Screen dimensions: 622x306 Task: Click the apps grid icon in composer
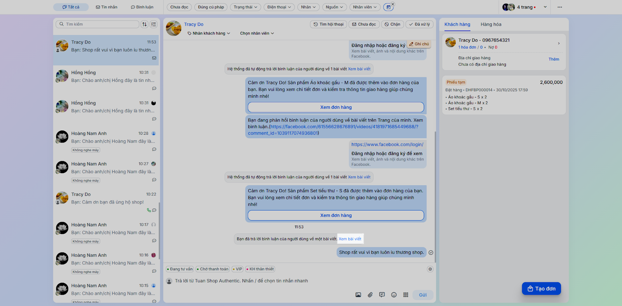(406, 295)
